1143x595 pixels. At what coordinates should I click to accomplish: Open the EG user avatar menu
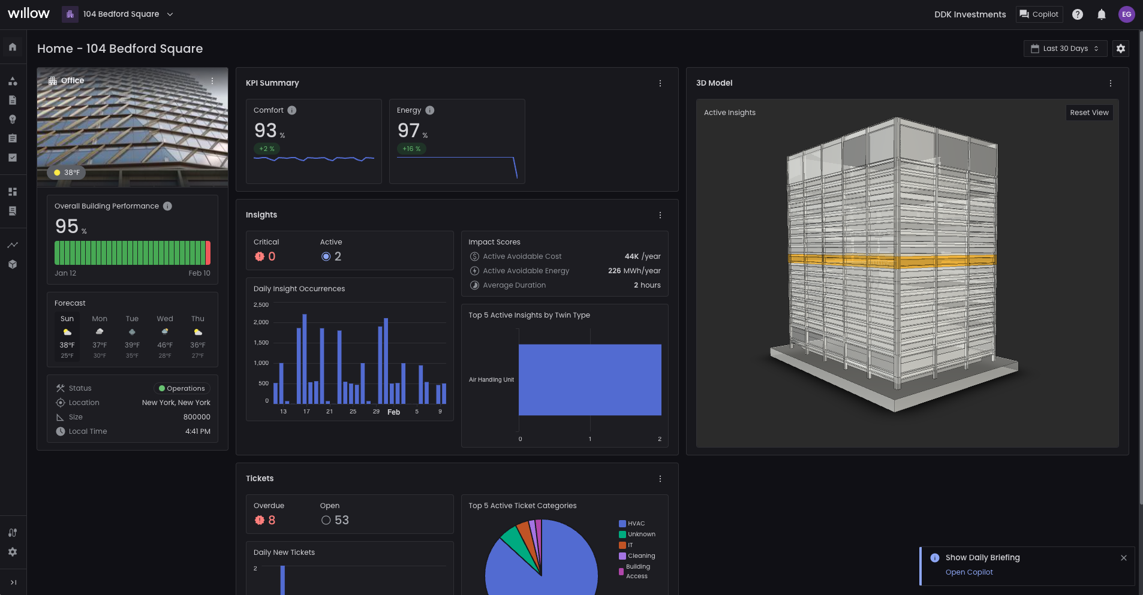click(1127, 14)
